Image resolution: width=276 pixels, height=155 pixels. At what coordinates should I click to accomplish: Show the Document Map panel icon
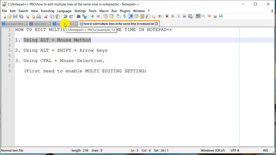tap(142, 16)
